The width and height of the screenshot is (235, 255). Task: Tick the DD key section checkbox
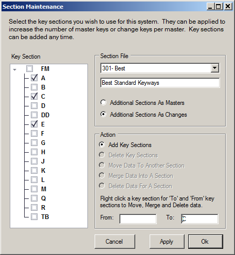pos(34,115)
